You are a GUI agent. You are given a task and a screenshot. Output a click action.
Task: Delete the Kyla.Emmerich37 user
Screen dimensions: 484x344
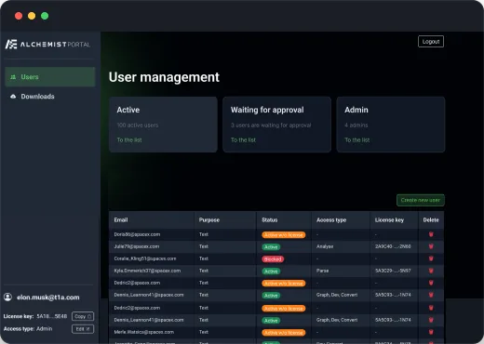(431, 271)
